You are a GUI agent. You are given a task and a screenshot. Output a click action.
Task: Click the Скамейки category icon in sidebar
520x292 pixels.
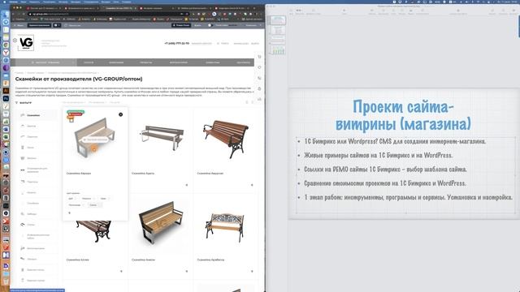23,115
